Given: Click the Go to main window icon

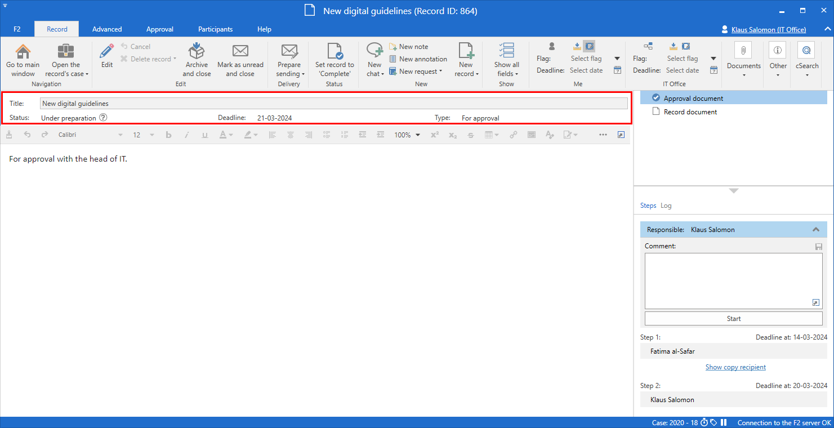Looking at the screenshot, I should [23, 52].
